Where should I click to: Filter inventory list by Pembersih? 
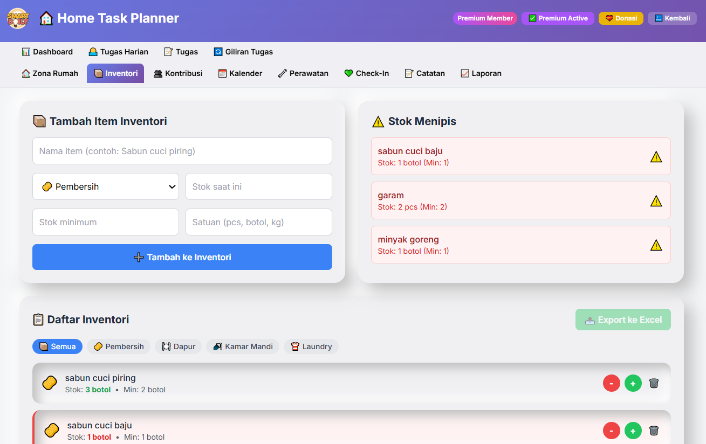(x=119, y=346)
